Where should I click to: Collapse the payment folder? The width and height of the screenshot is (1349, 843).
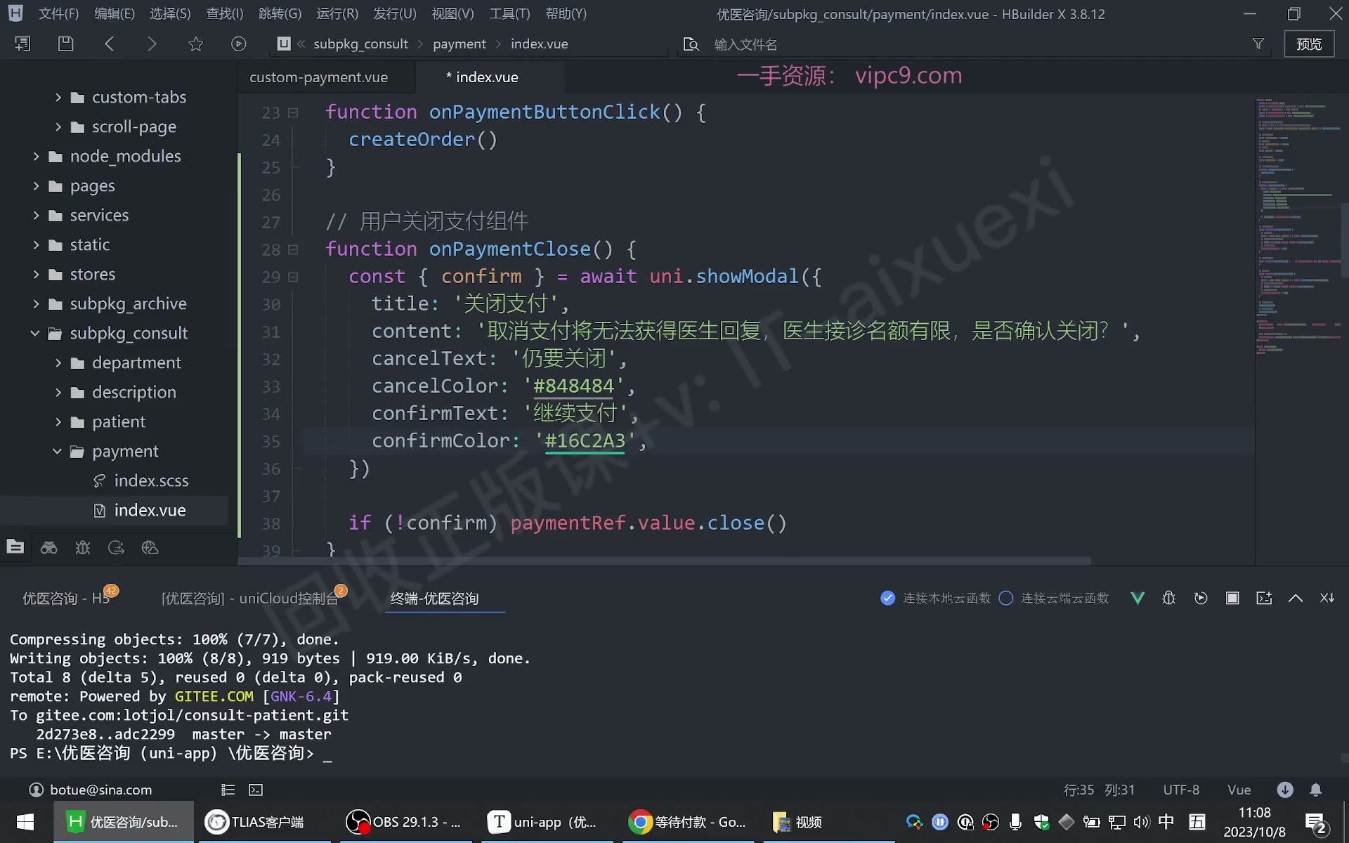[58, 451]
